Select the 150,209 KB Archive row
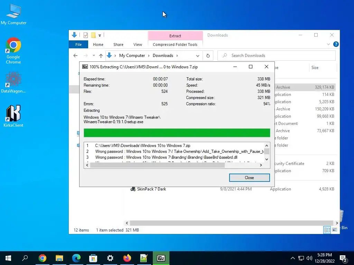Image resolution: width=354 pixels, height=265 pixels. click(x=305, y=109)
